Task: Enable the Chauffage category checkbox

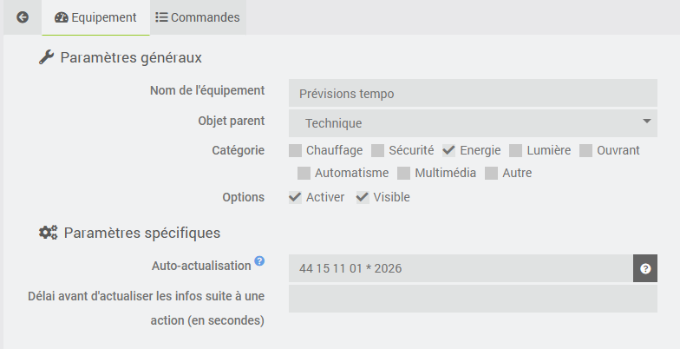Action: [296, 150]
